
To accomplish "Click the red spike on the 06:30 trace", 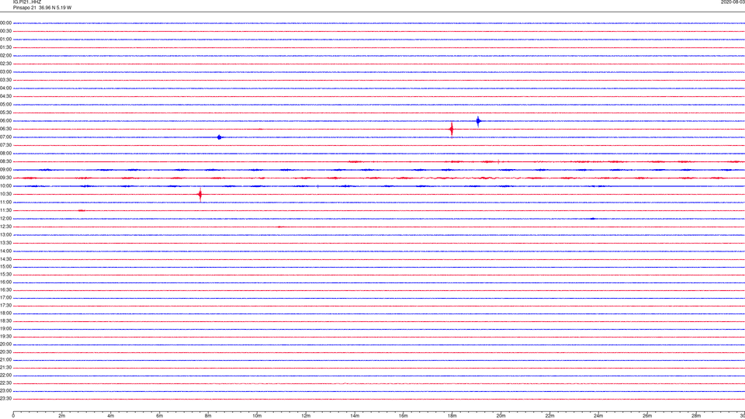I will pos(452,130).
